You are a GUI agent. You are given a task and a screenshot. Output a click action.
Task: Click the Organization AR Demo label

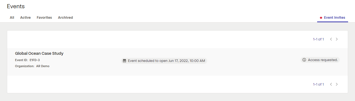click(32, 66)
